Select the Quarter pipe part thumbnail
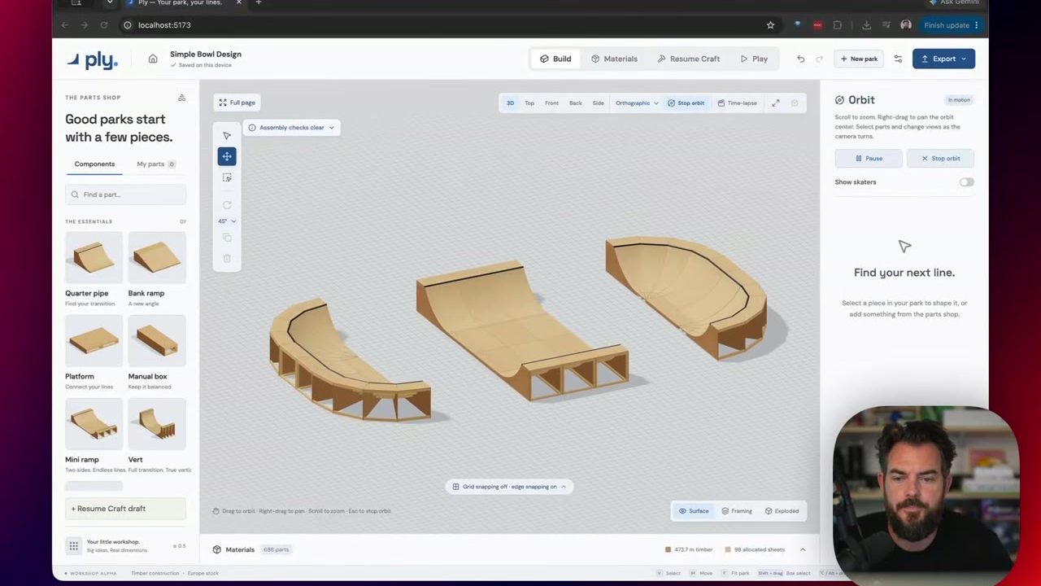 (94, 259)
